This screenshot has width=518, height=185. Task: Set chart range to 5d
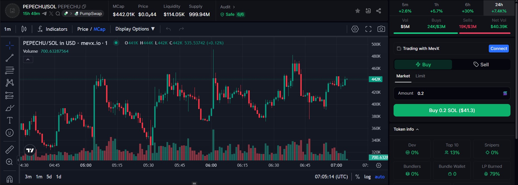49,177
